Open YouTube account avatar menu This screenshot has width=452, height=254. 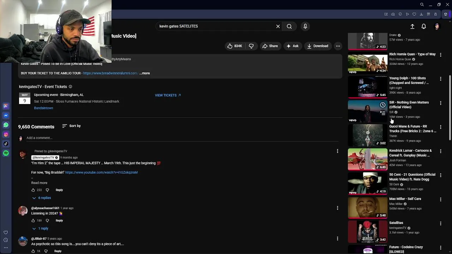tap(437, 26)
